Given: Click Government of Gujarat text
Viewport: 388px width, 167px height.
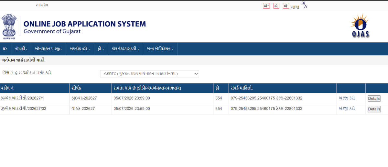Looking at the screenshot, I should click(52, 32).
